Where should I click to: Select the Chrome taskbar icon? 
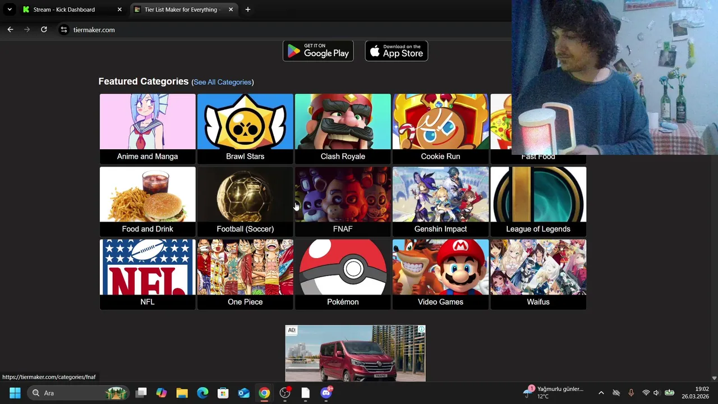coord(264,393)
